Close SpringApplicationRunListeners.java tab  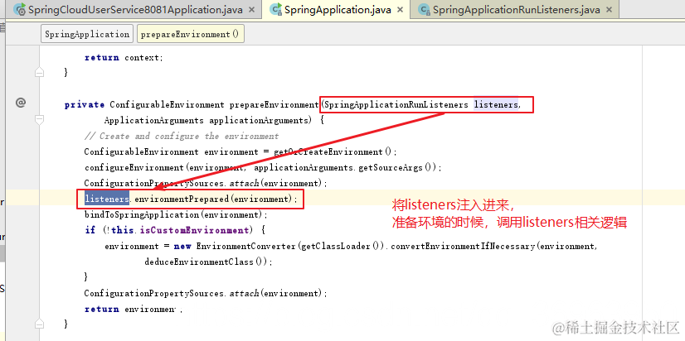tap(610, 10)
